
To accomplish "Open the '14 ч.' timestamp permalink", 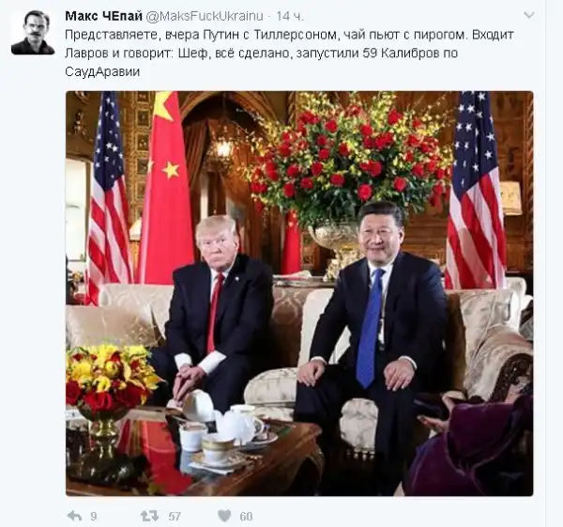I will 290,16.
